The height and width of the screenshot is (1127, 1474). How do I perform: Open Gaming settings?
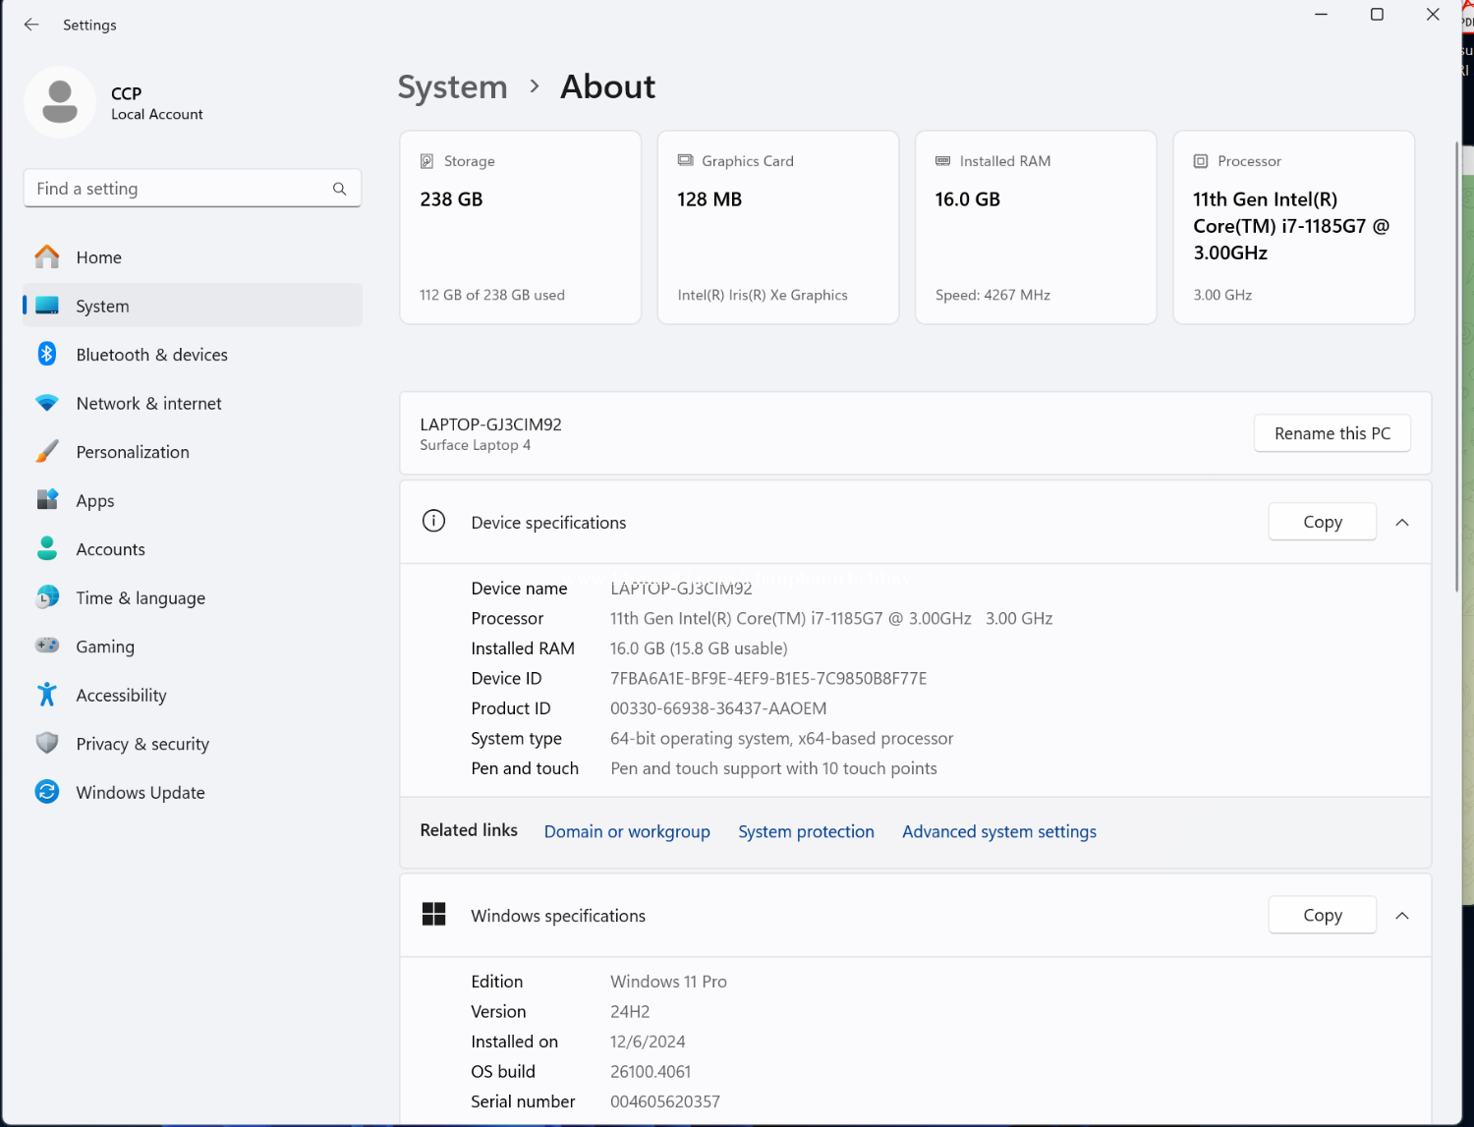coord(193,647)
